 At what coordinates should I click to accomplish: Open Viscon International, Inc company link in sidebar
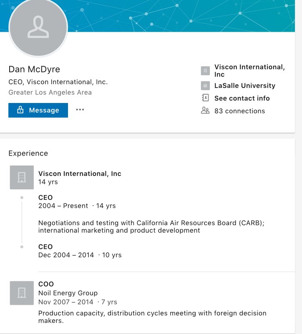[249, 70]
